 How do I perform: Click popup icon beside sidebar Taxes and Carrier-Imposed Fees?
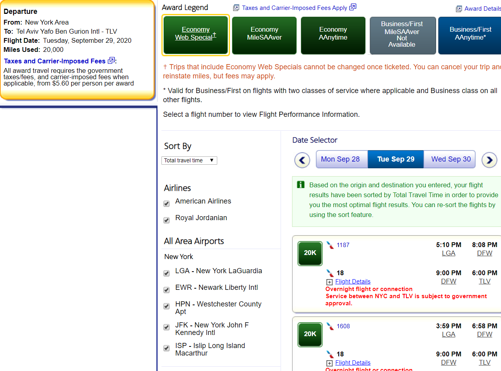tap(111, 61)
